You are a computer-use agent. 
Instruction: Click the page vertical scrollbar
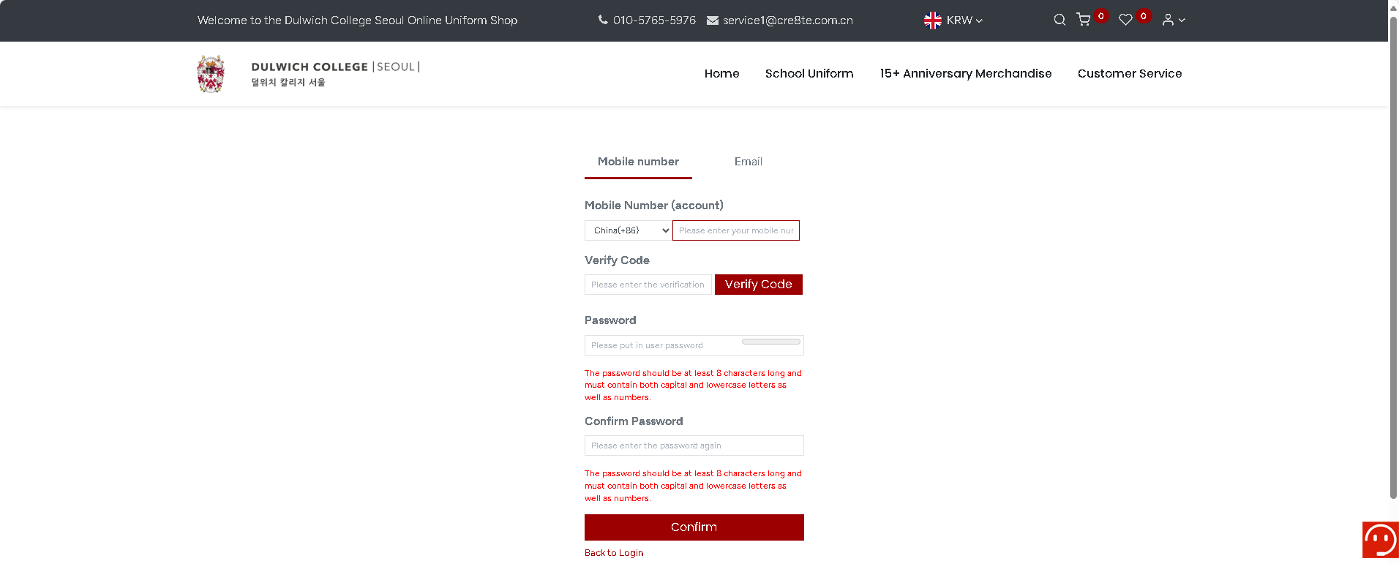pyautogui.click(x=1393, y=256)
